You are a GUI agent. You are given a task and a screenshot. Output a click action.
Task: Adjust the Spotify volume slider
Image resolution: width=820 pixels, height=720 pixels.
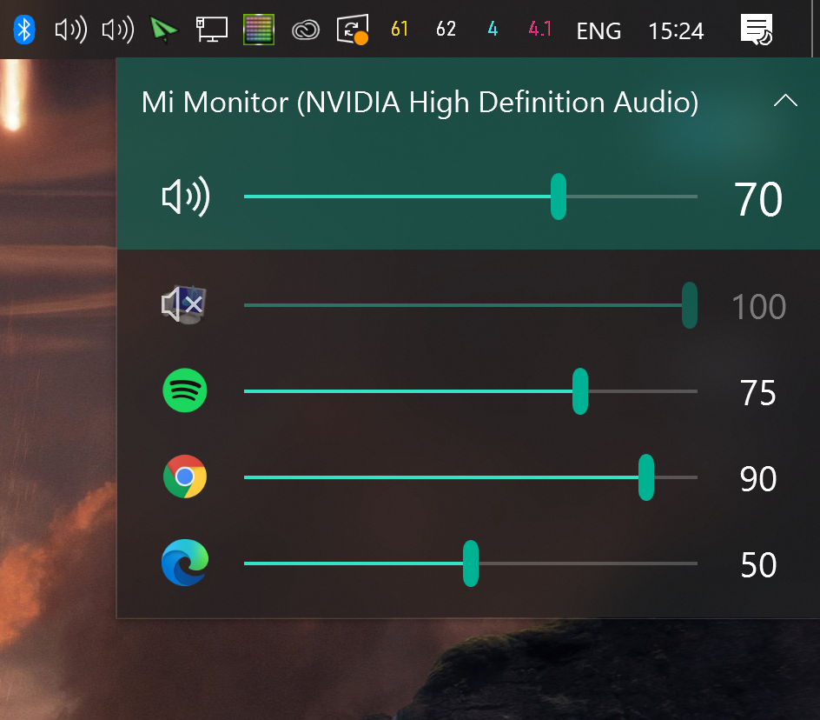[x=471, y=391]
